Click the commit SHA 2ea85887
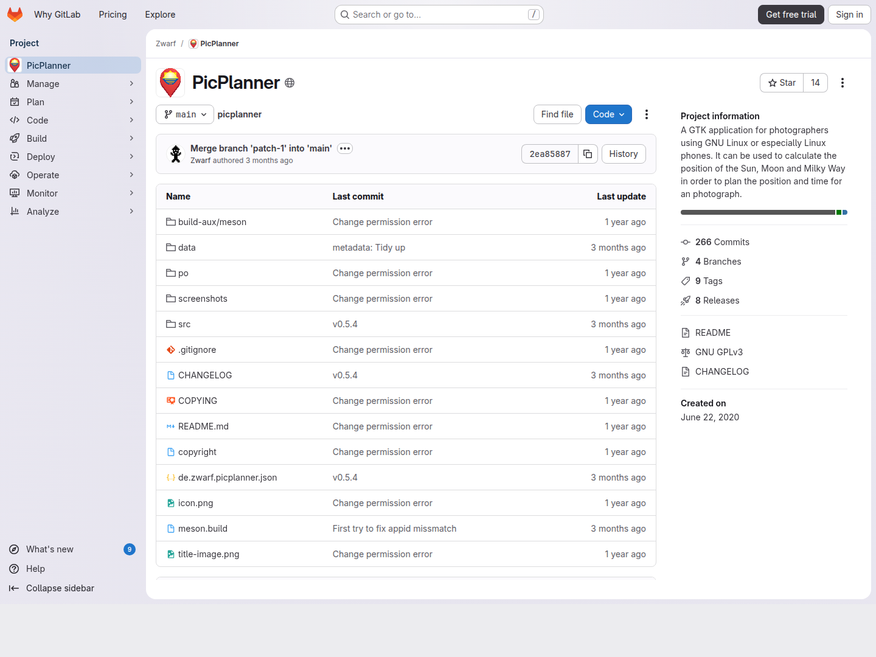This screenshot has width=876, height=657. point(550,154)
